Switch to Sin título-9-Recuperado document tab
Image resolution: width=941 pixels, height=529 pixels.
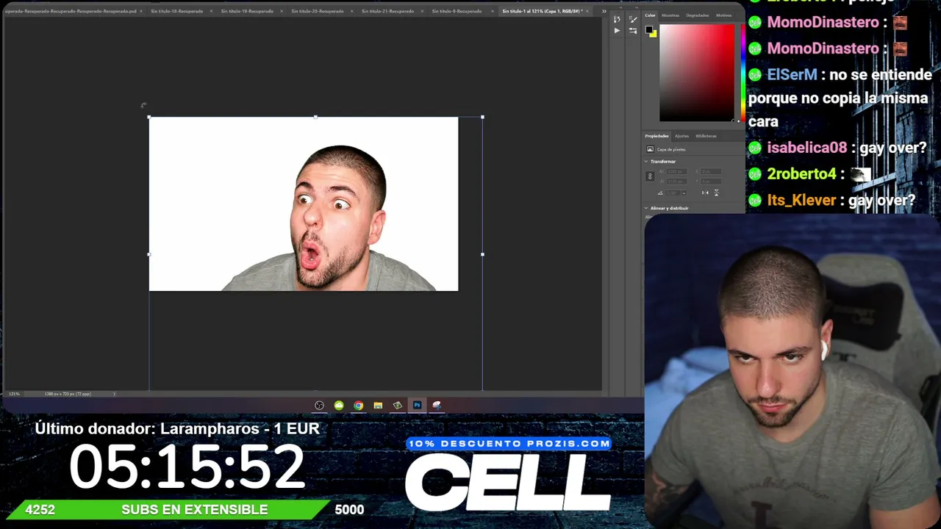[457, 11]
